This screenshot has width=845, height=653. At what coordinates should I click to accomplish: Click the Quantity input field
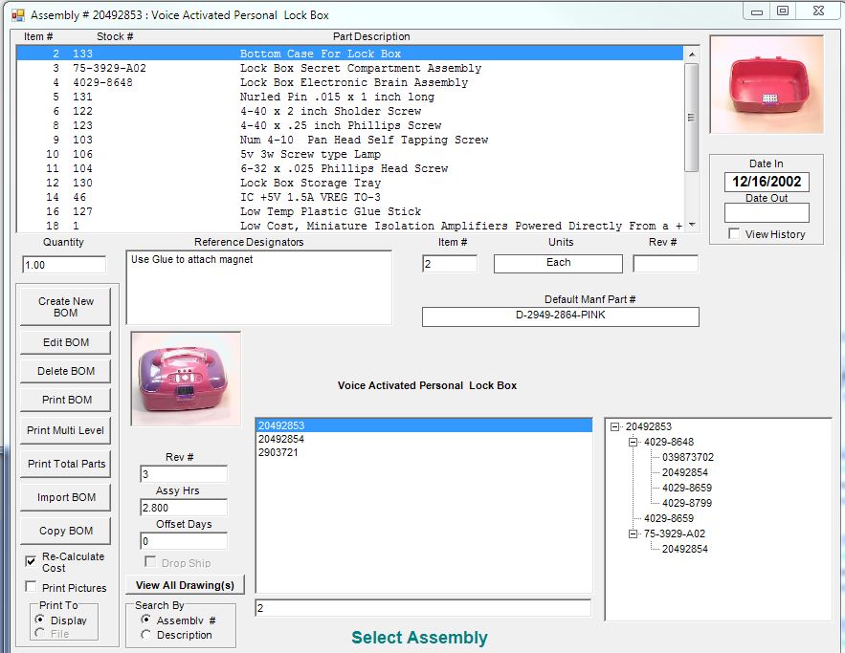64,265
